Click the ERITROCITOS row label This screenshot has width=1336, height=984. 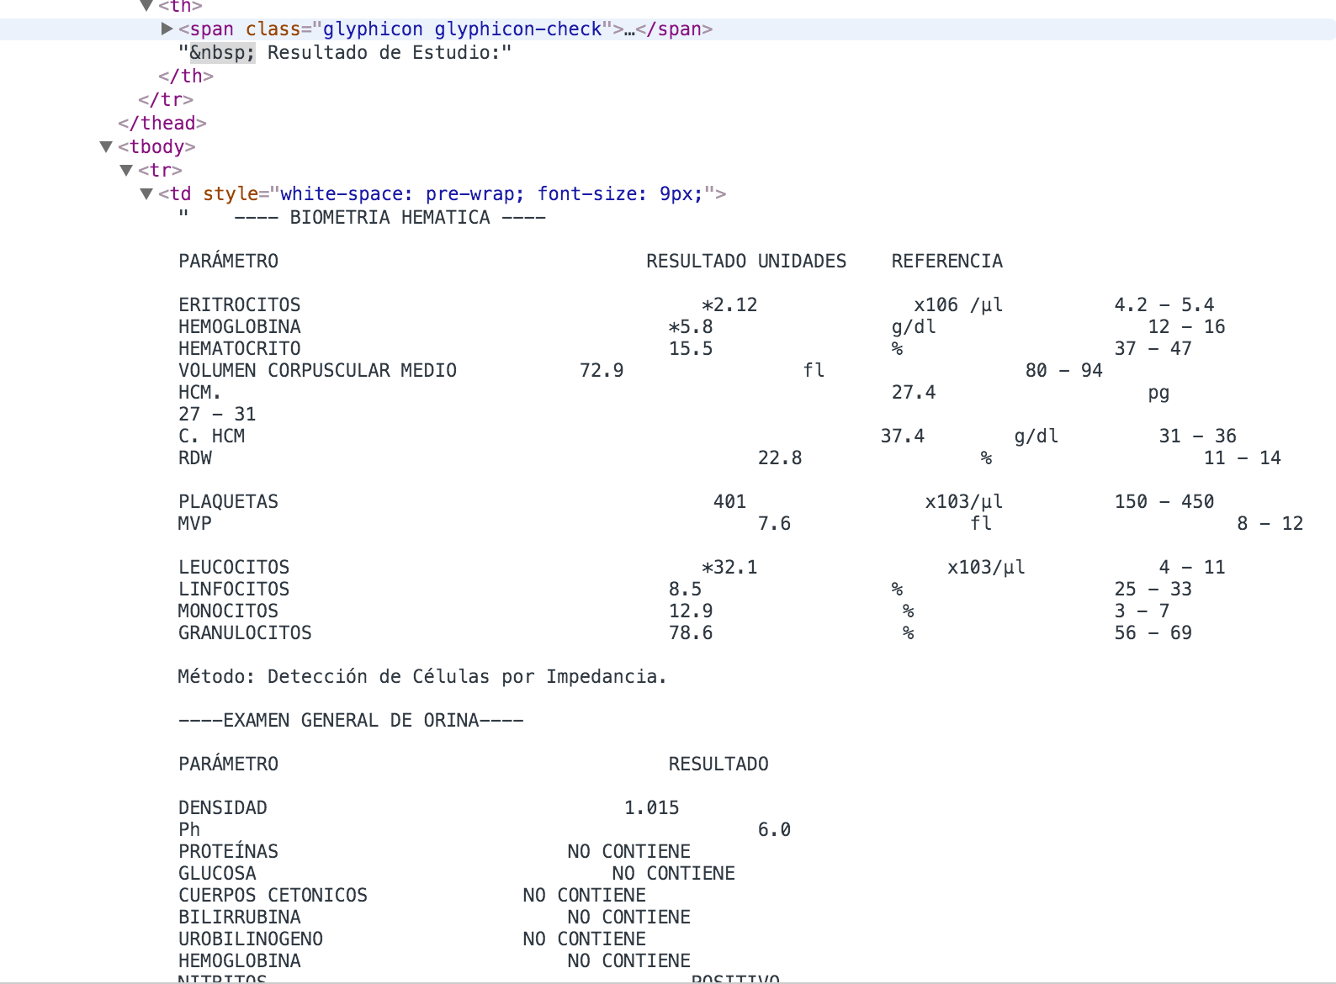point(239,304)
